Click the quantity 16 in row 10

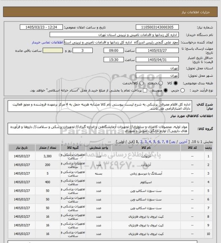click(48, 234)
